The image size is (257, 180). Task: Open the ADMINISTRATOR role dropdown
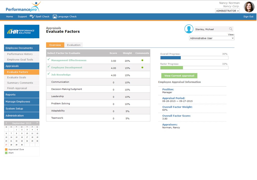pyautogui.click(x=227, y=11)
